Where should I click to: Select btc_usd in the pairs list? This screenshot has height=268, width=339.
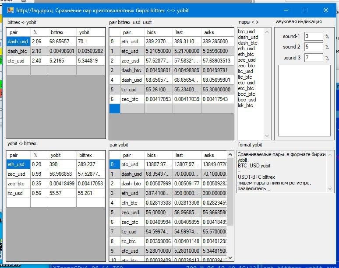click(x=246, y=31)
